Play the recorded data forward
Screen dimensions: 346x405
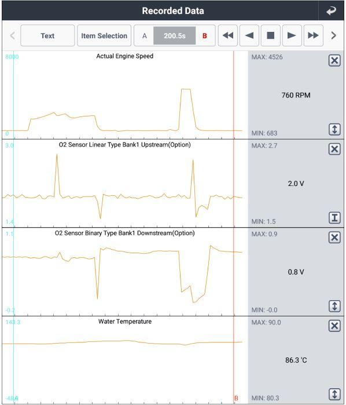292,35
